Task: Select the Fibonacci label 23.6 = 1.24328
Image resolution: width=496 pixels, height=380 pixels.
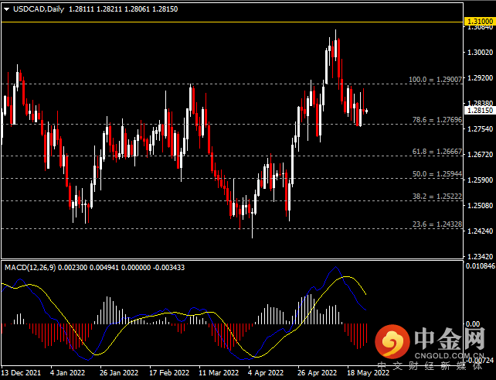Action: click(437, 224)
